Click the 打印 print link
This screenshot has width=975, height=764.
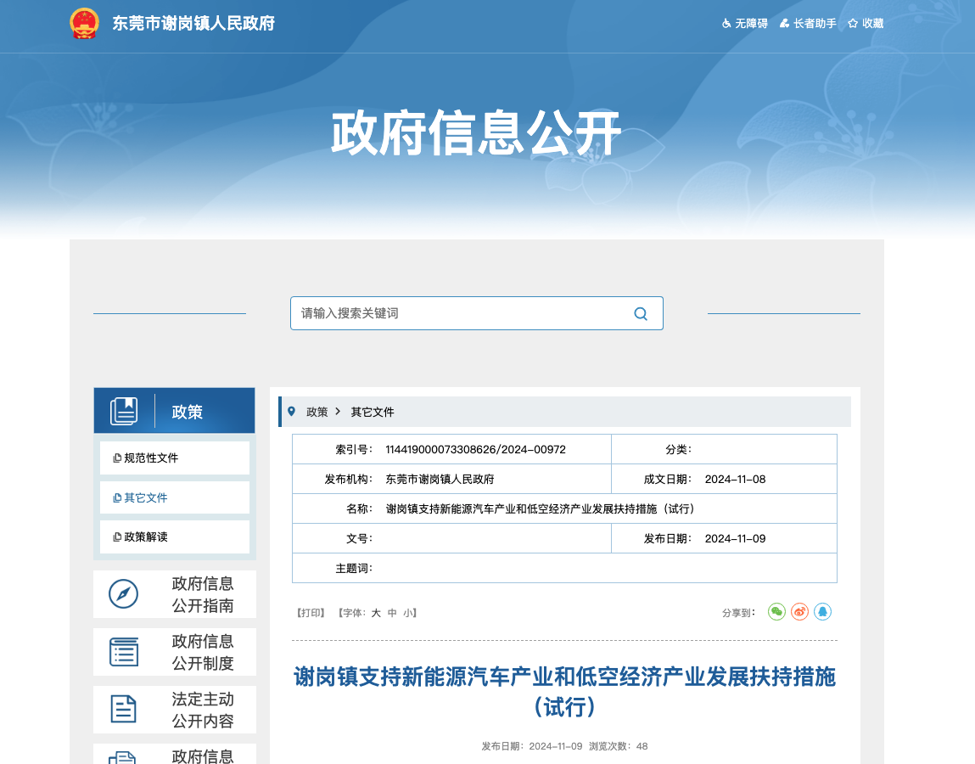click(x=310, y=612)
